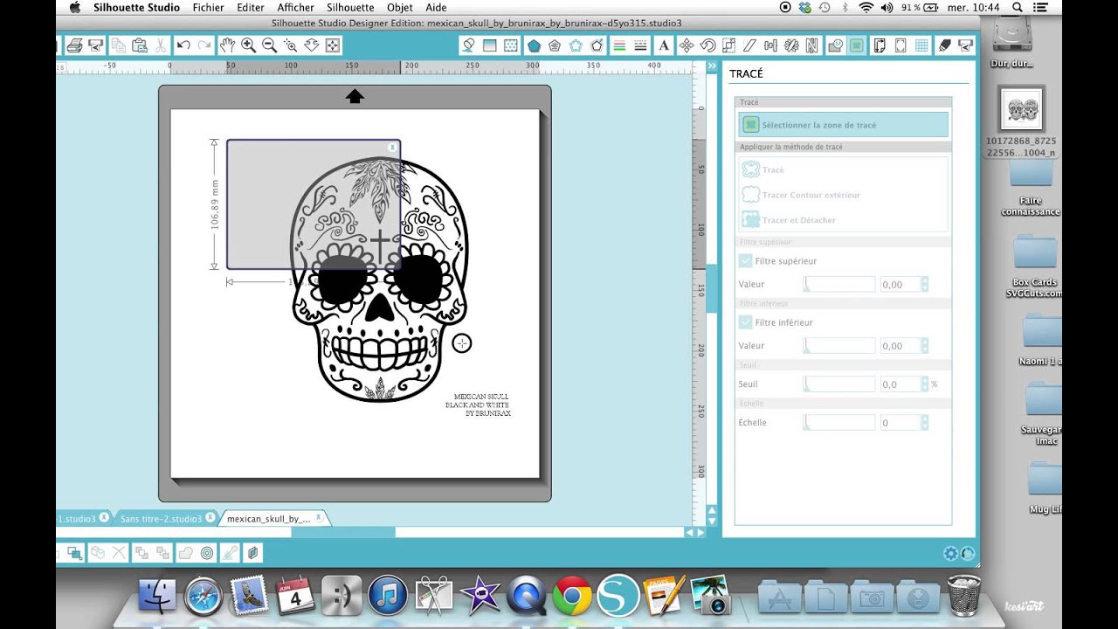Screen dimensions: 1118x629
Task: Open the Aide menu
Action: pyautogui.click(x=436, y=7)
